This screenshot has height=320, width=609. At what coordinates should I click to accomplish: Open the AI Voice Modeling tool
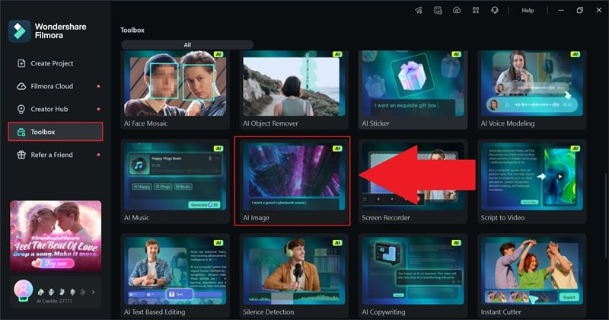(531, 89)
